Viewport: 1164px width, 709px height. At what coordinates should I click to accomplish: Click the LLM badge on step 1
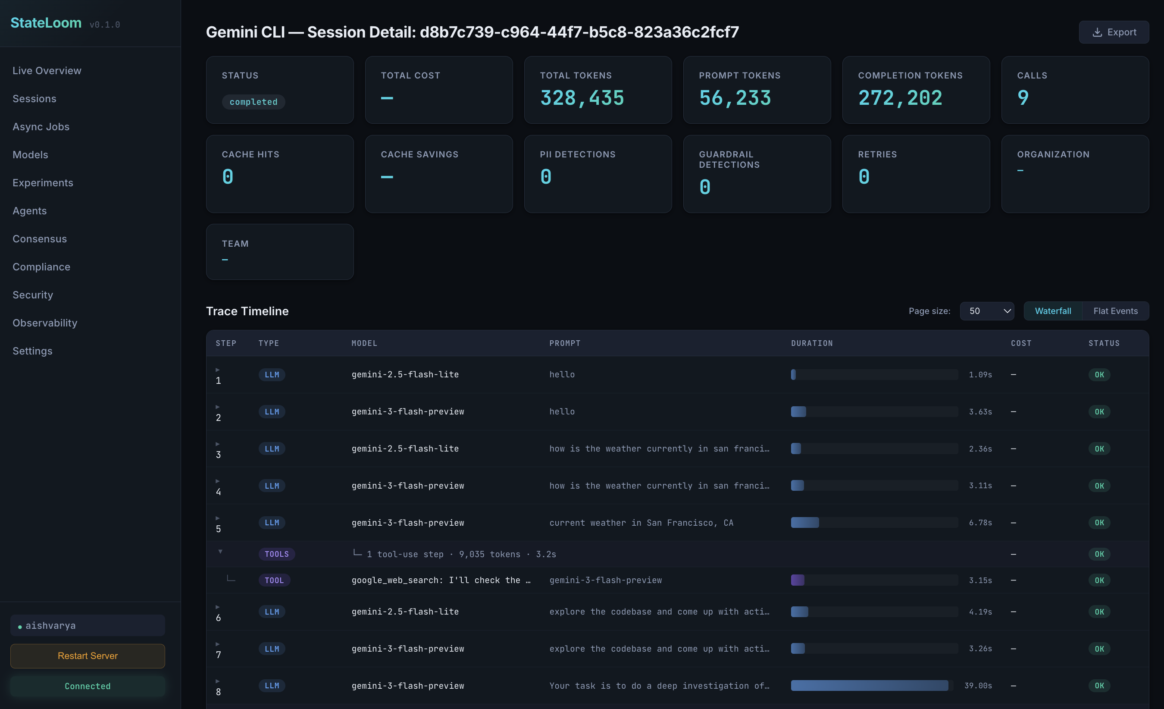(272, 374)
